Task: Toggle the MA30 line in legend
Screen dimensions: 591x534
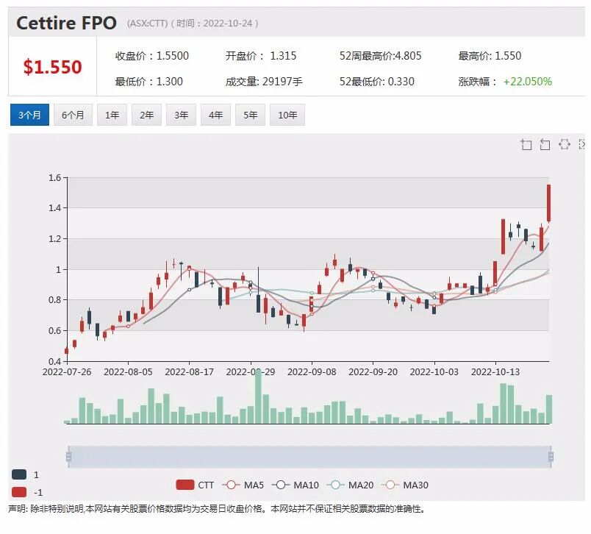Action: 405,485
